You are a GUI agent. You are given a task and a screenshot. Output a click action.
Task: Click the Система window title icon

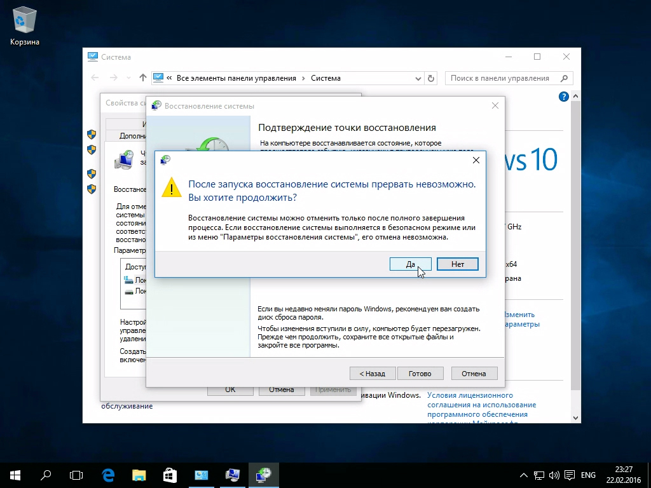tap(93, 57)
